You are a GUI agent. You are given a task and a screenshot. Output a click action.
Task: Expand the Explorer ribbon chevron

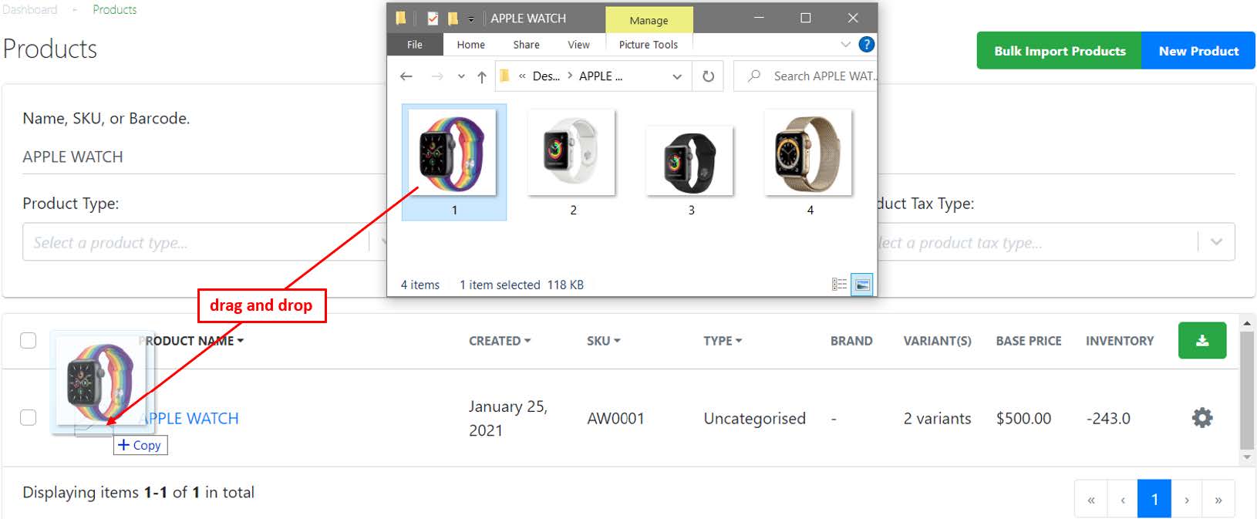pyautogui.click(x=845, y=44)
